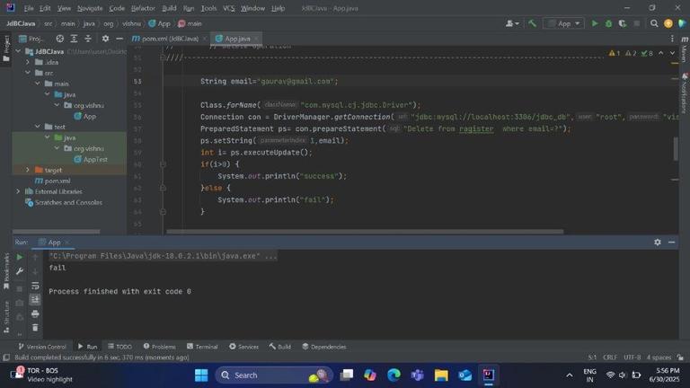Click the editor horizontal scrollbar
The width and height of the screenshot is (690, 388).
tap(365, 232)
